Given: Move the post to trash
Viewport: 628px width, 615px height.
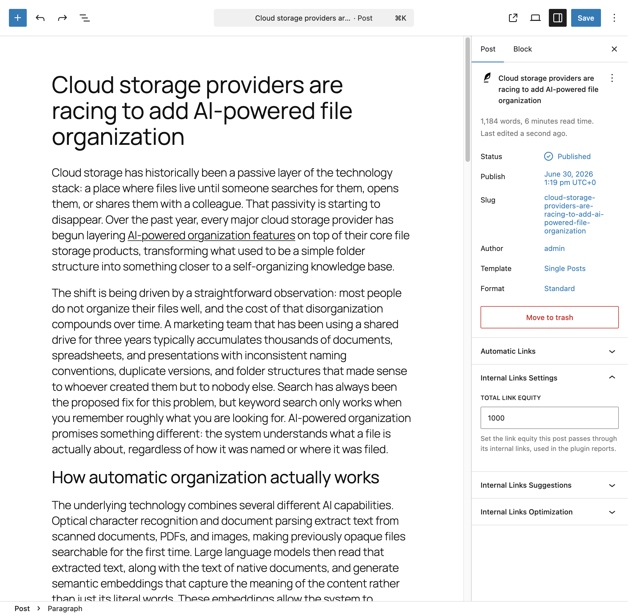Looking at the screenshot, I should point(549,317).
